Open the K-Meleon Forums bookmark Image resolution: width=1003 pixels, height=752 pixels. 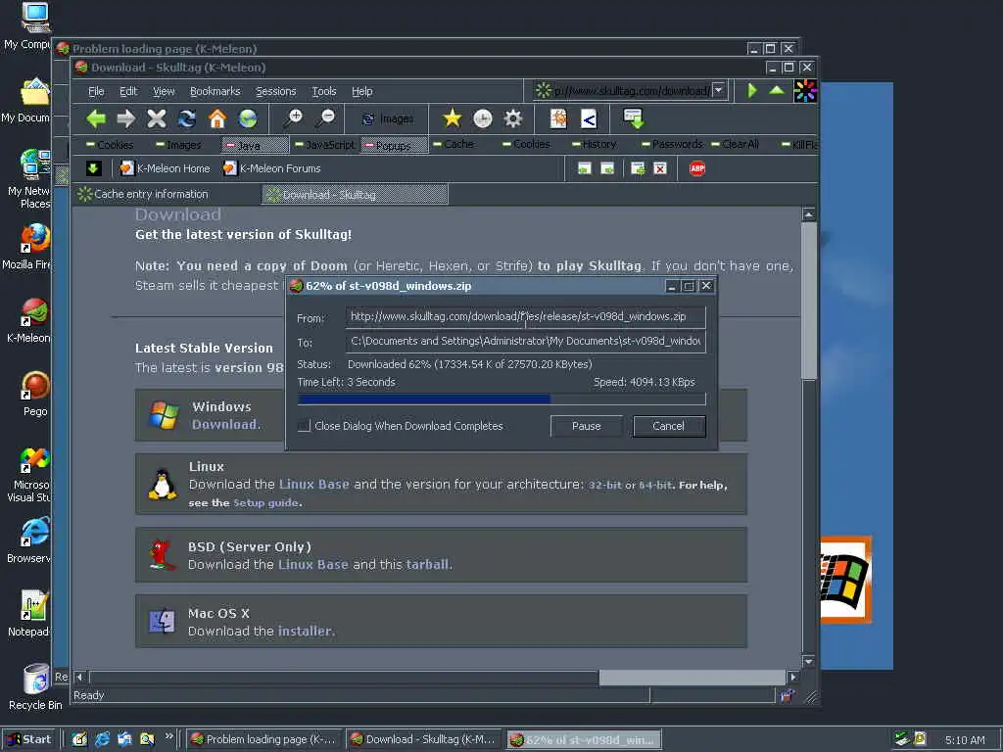click(272, 168)
